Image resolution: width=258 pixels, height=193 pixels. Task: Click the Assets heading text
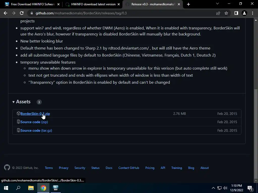(23, 102)
